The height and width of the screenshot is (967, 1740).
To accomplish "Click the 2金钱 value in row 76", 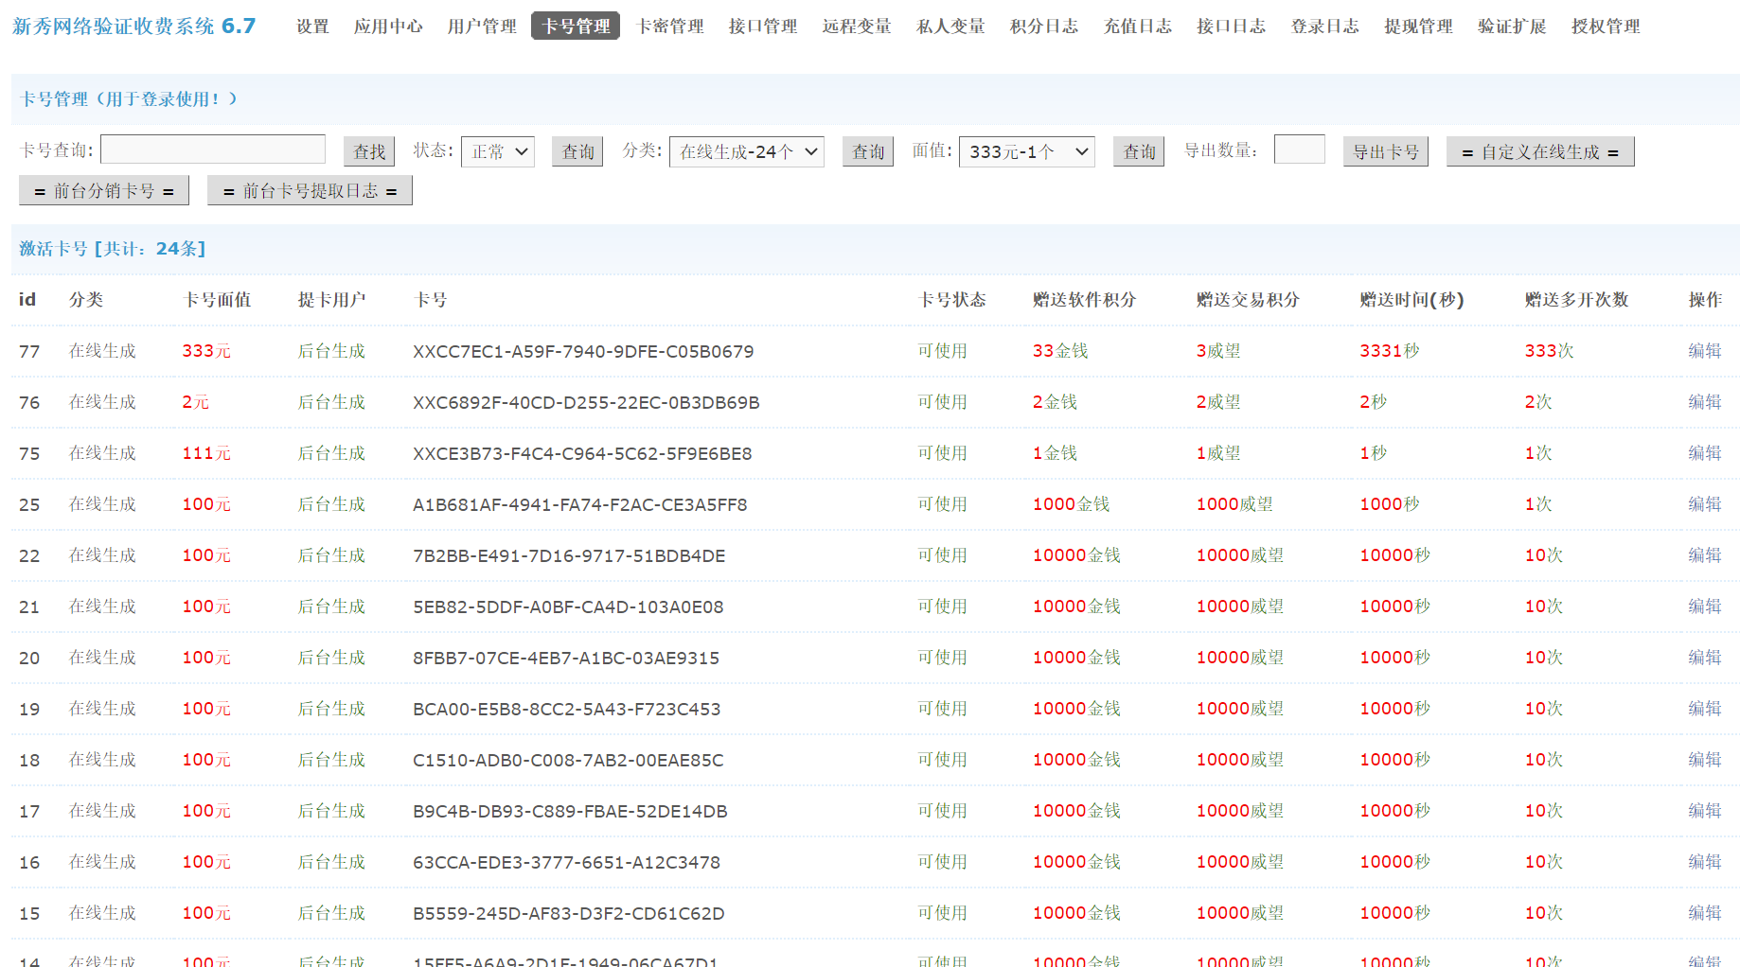I will tap(1055, 402).
